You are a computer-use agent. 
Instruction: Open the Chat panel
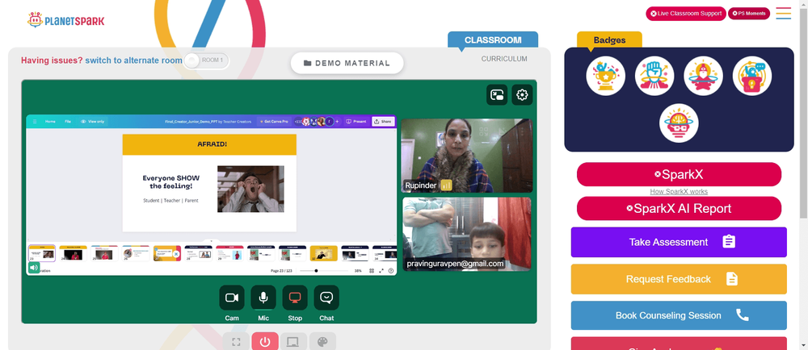click(326, 298)
